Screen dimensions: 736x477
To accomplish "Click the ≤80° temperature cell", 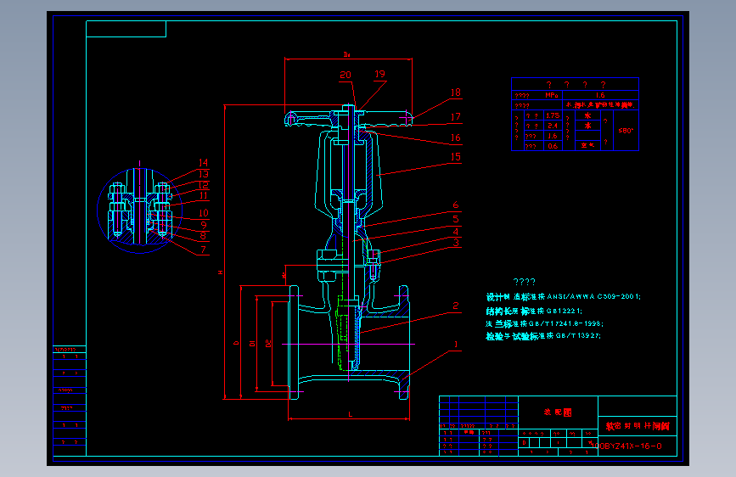I will point(626,131).
